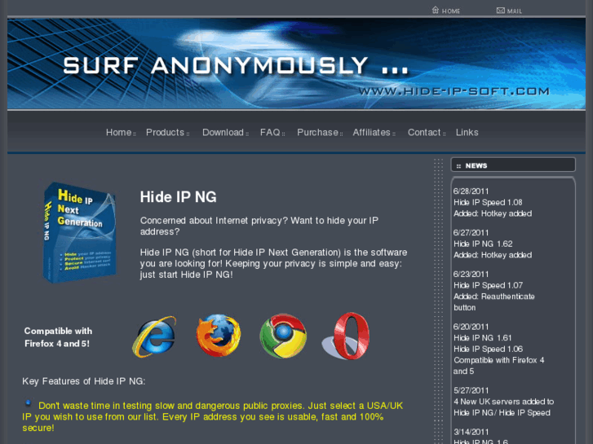
Task: Click Key Features of Hide IP NG text
Action: point(83,381)
